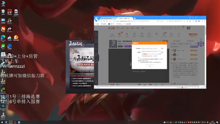Click the Douyu site logo

(112, 28)
